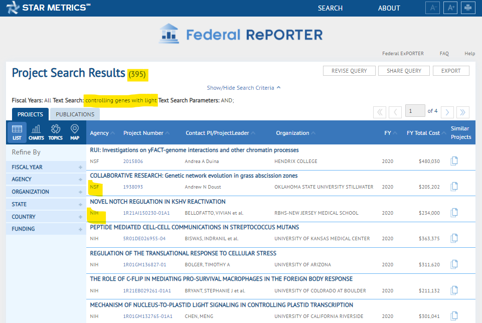The width and height of the screenshot is (482, 323).
Task: Click the print icon
Action: [468, 8]
